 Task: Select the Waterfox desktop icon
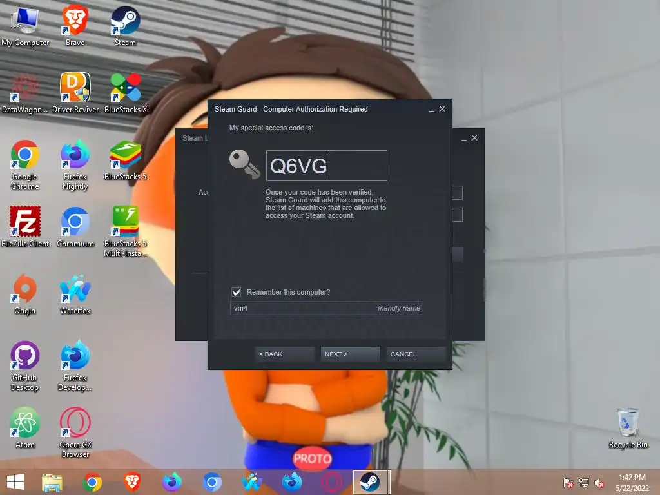click(x=75, y=294)
